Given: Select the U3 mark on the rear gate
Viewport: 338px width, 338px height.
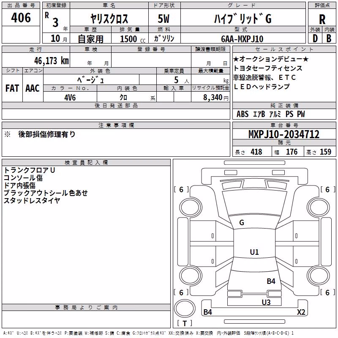Looking at the screenshot, I should [266, 302].
